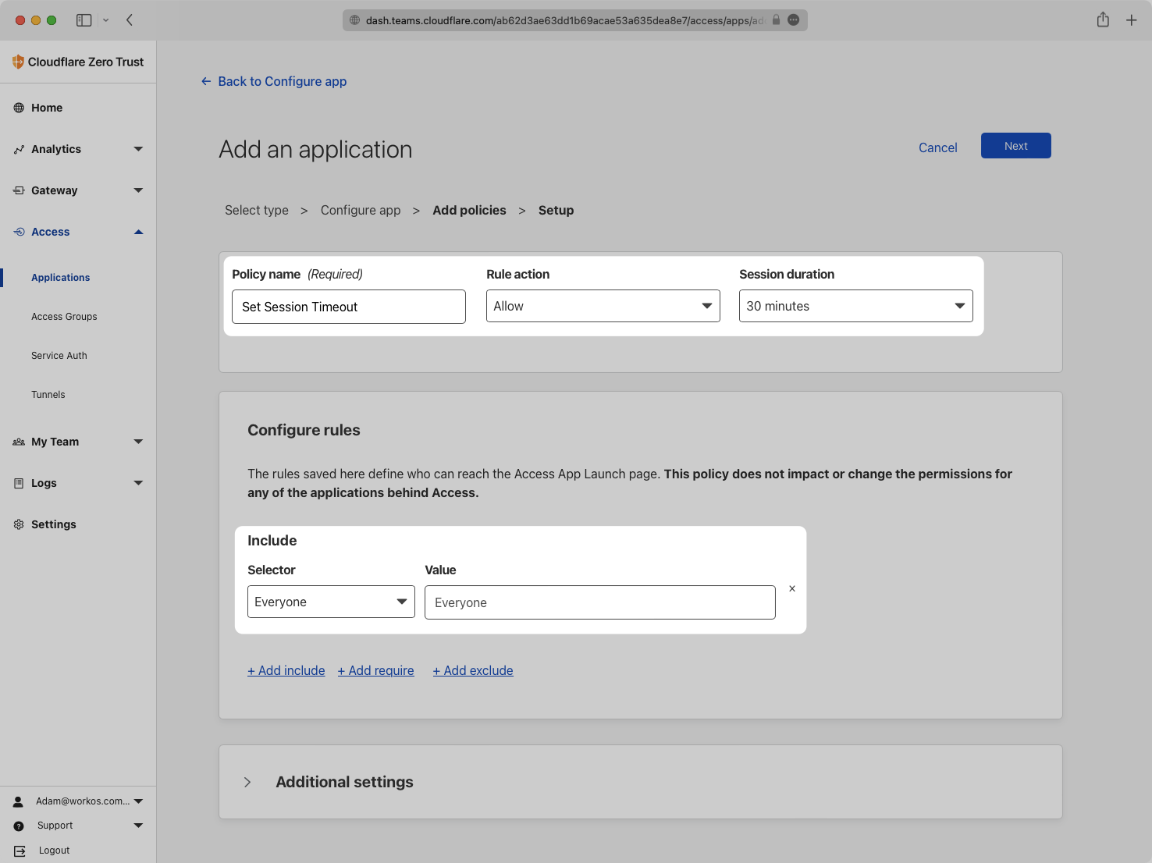This screenshot has height=863, width=1152.
Task: Click the Cloudflare Zero Trust shield logo
Action: [17, 62]
